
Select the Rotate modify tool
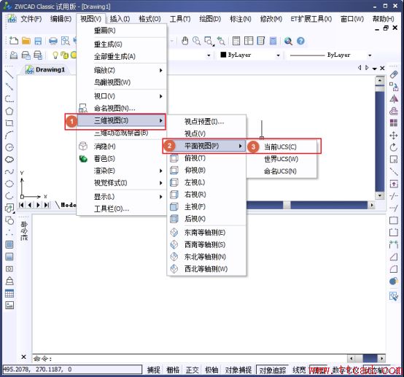point(394,147)
